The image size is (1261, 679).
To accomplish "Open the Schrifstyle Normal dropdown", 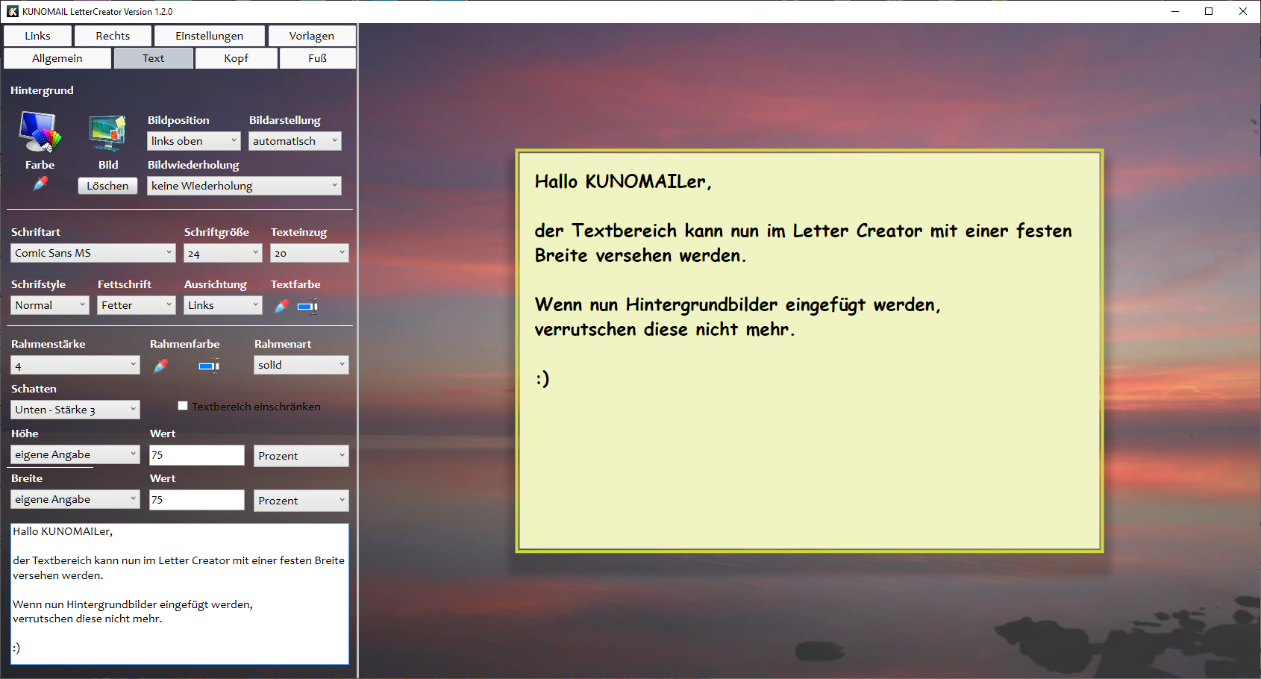I will (x=50, y=305).
